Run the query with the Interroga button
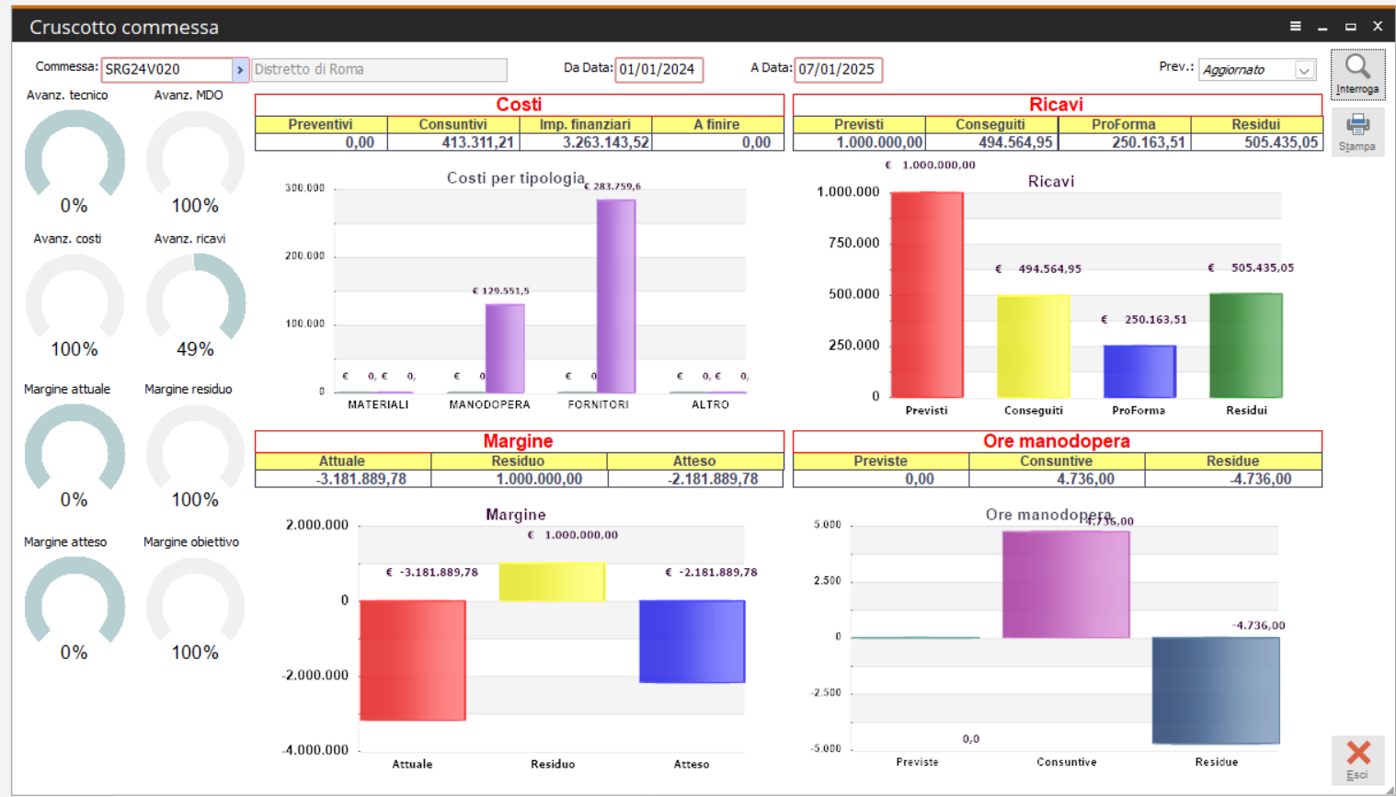The height and width of the screenshot is (797, 1396). tap(1357, 74)
